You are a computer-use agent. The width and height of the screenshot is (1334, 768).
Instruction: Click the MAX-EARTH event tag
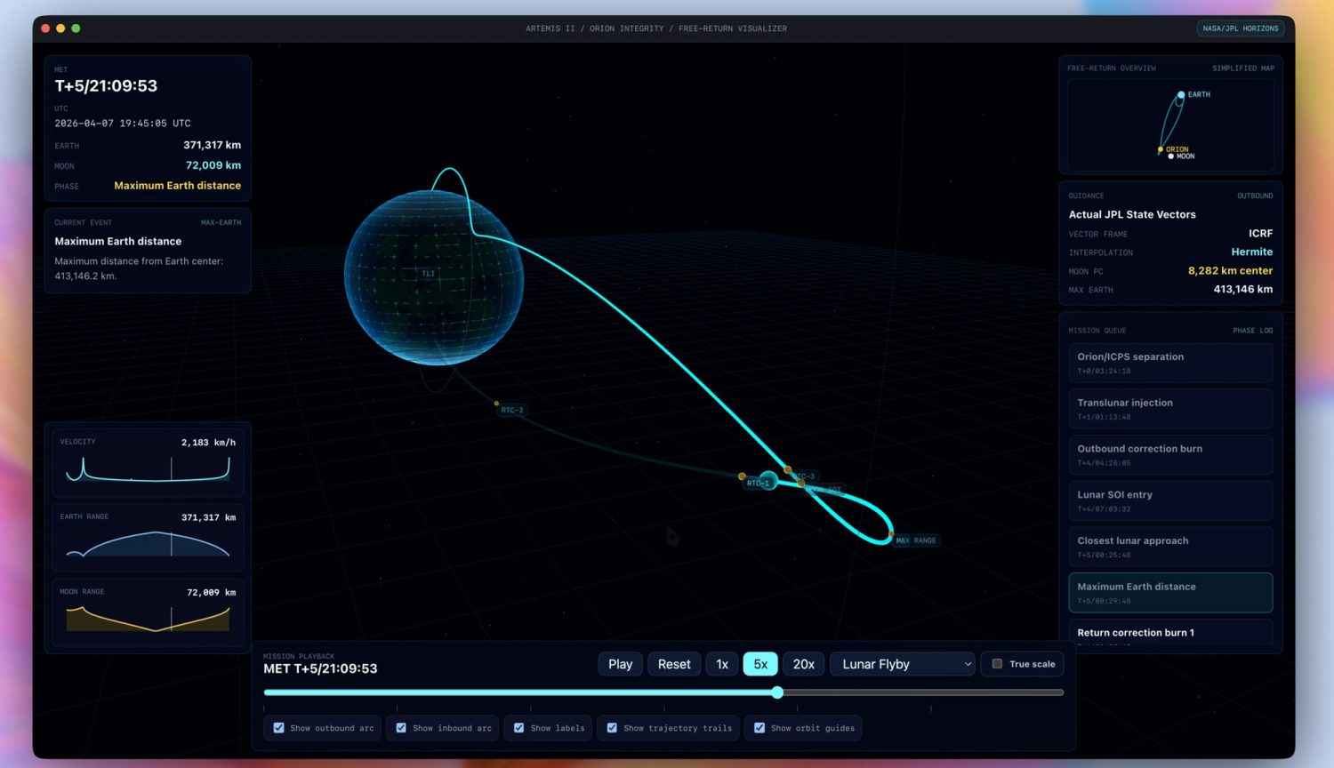(x=221, y=222)
